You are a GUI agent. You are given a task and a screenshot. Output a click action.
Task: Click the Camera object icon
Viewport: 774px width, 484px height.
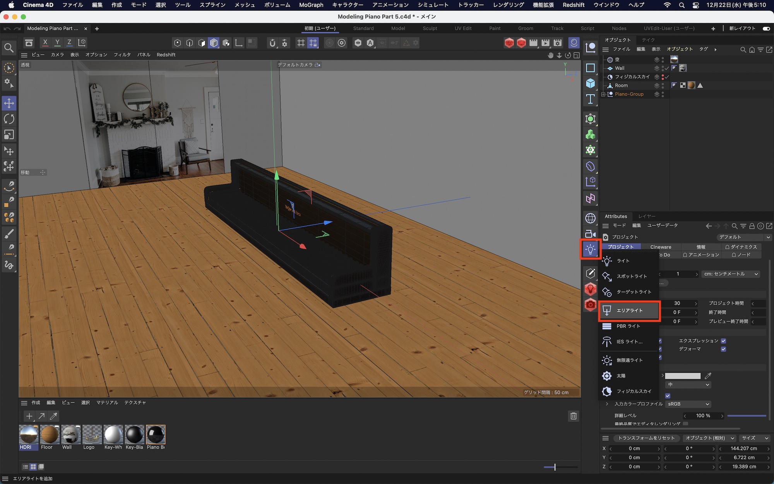(x=590, y=234)
